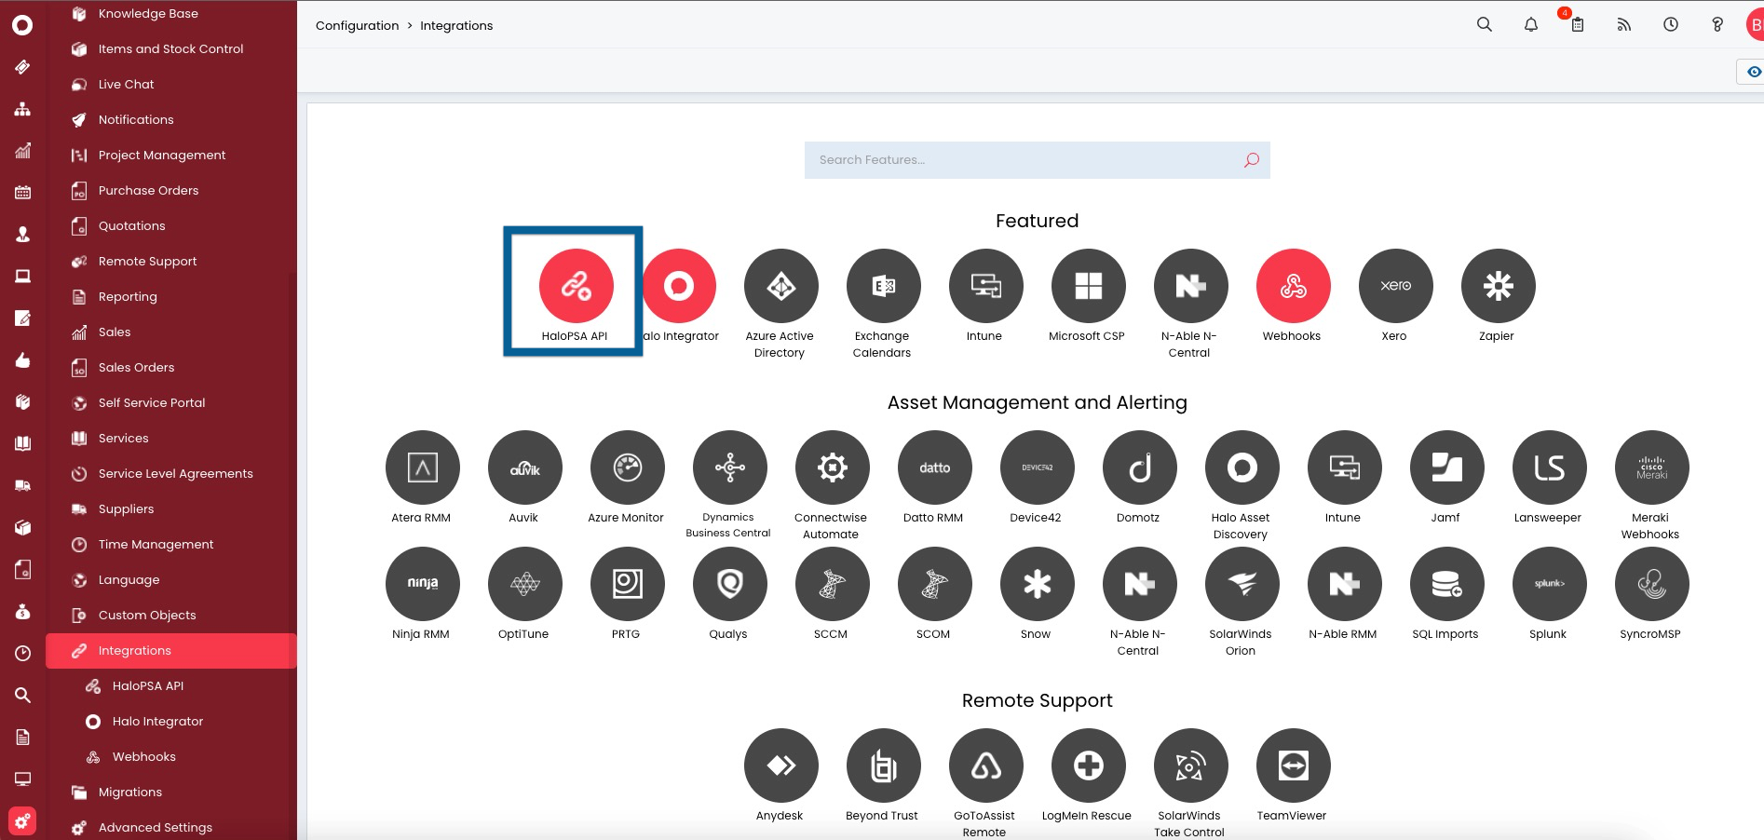Select Custom Objects in the sidebar
The image size is (1764, 840).
click(x=171, y=616)
